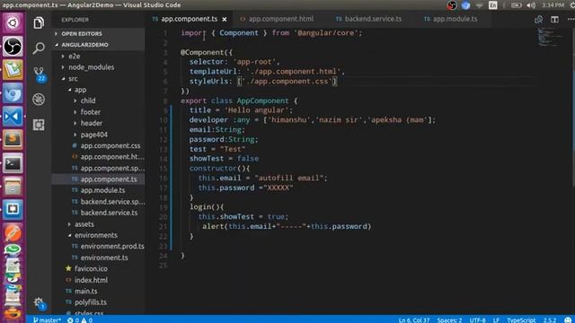Image resolution: width=575 pixels, height=323 pixels.
Task: Click the battery indicator in top panel
Action: pyautogui.click(x=517, y=5)
